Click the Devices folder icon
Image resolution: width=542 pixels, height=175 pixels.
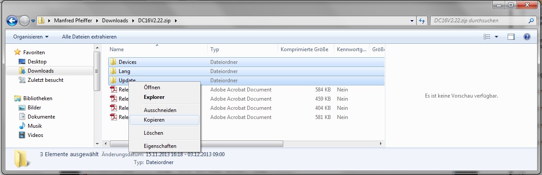click(x=113, y=62)
